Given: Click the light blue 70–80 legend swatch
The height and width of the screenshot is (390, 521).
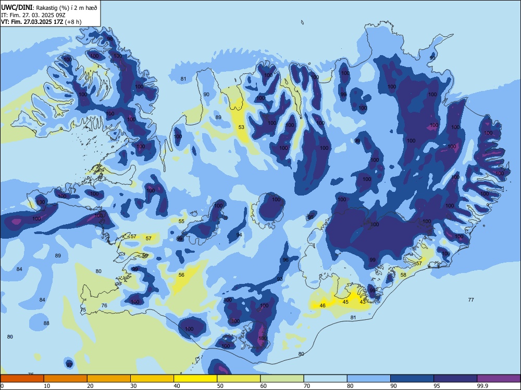Looking at the screenshot, I should (325, 379).
